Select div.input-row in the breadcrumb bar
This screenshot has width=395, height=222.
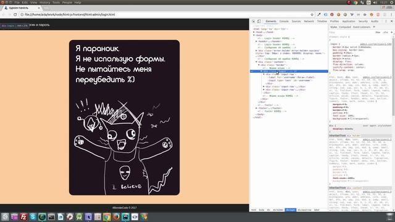[304, 210]
